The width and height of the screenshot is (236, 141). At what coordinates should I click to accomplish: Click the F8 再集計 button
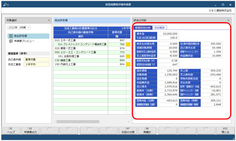[x=147, y=130]
